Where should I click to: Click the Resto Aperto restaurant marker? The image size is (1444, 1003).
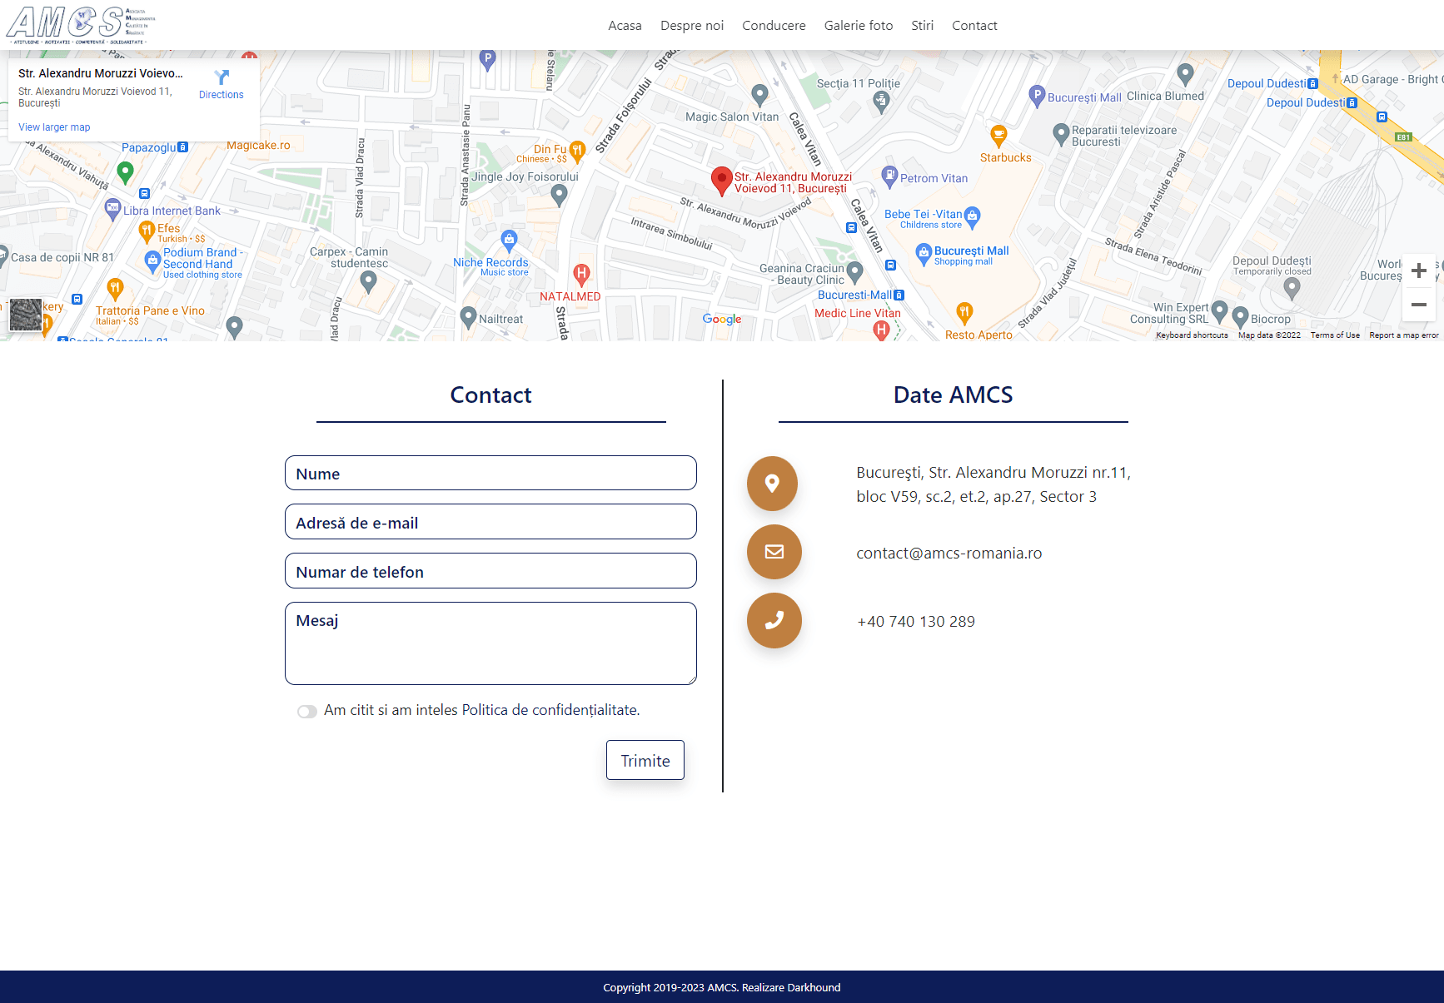[964, 314]
